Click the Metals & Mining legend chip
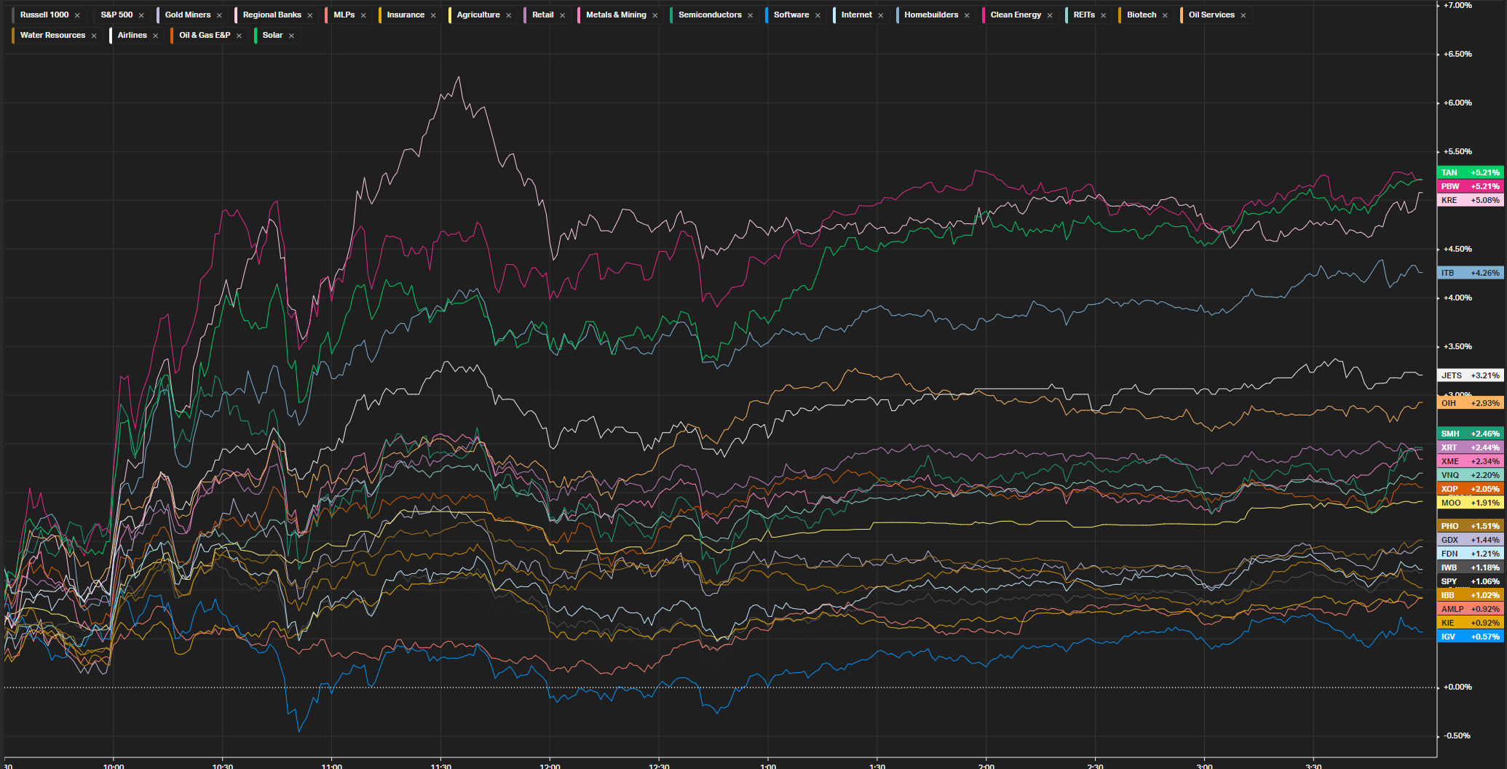Image resolution: width=1507 pixels, height=769 pixels. pos(615,15)
